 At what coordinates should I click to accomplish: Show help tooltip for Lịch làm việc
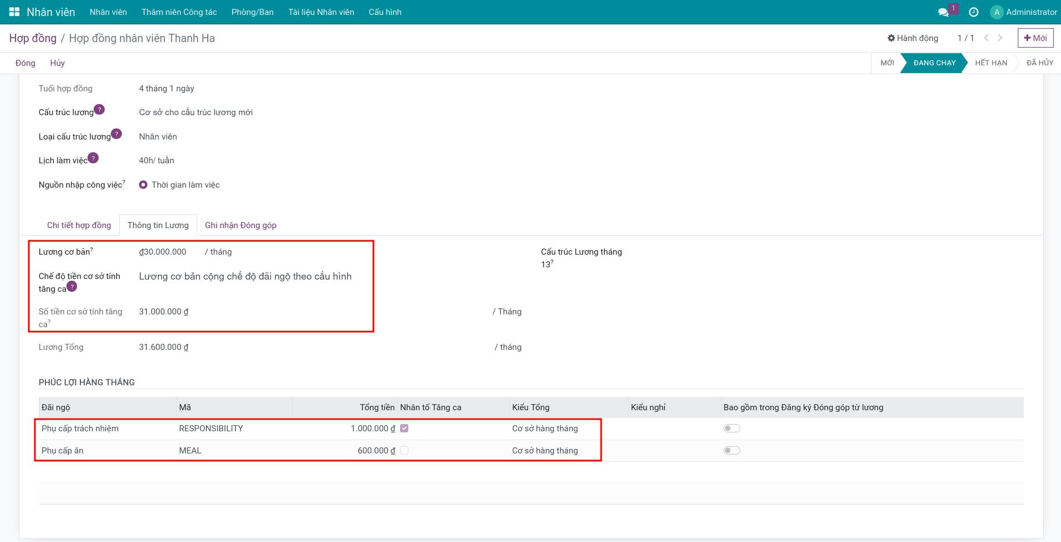93,158
